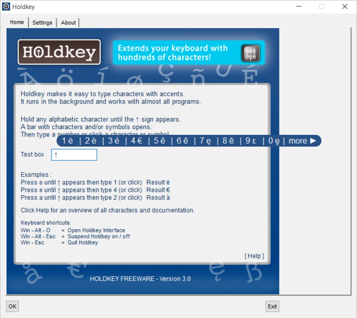Pick character 1 ë from bar
Image resolution: width=357 pixels, height=318 pixels.
pyautogui.click(x=68, y=141)
